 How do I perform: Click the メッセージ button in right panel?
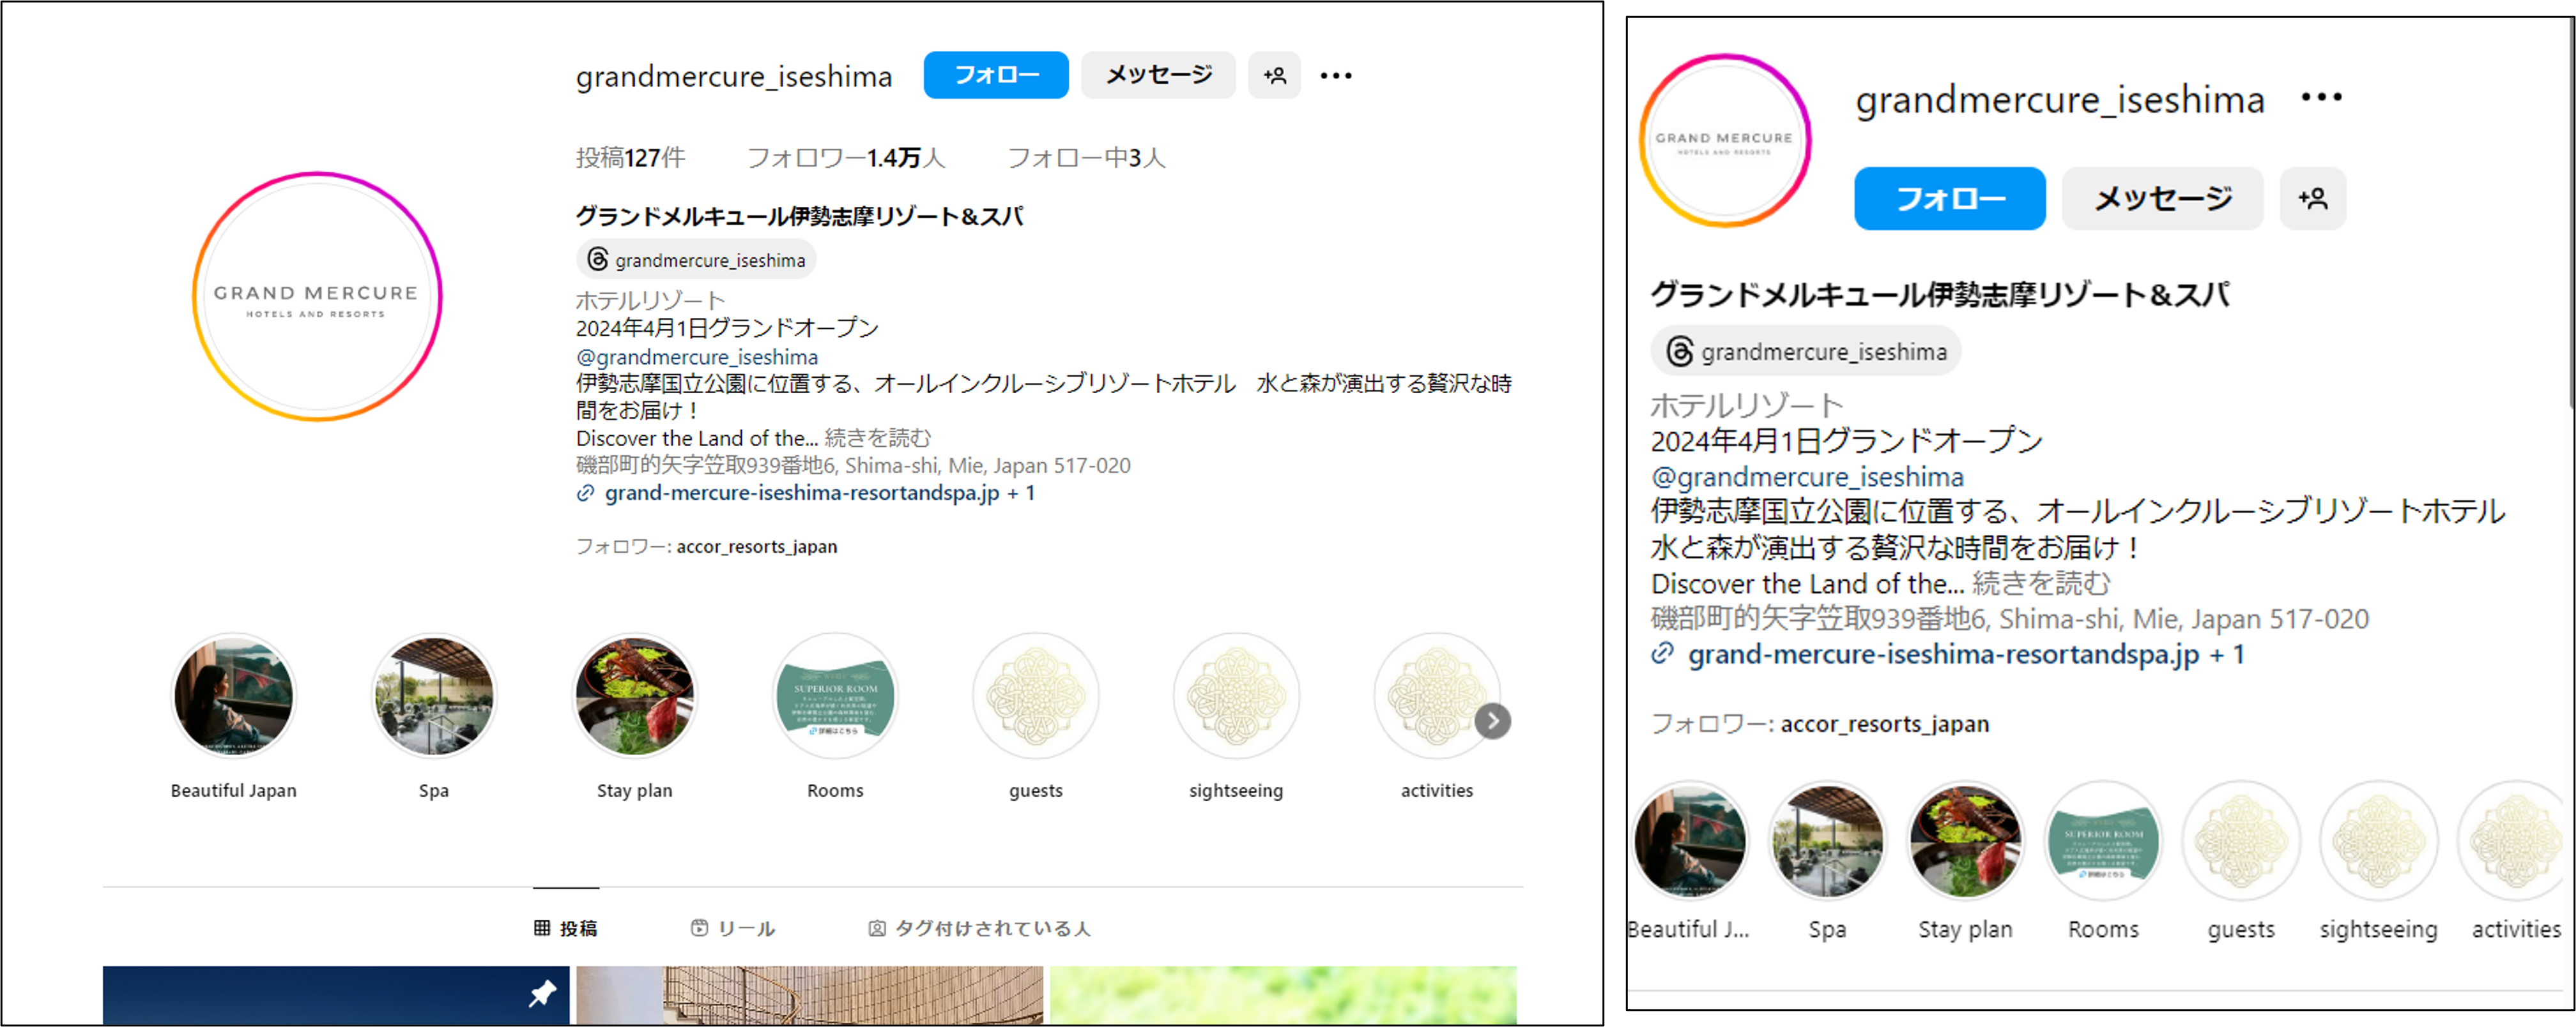click(2162, 198)
